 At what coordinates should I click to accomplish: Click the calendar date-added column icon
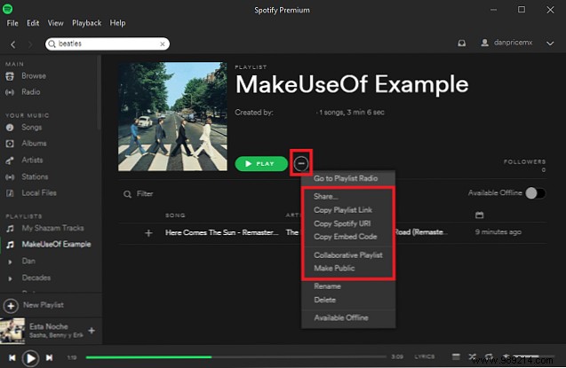[x=480, y=215]
